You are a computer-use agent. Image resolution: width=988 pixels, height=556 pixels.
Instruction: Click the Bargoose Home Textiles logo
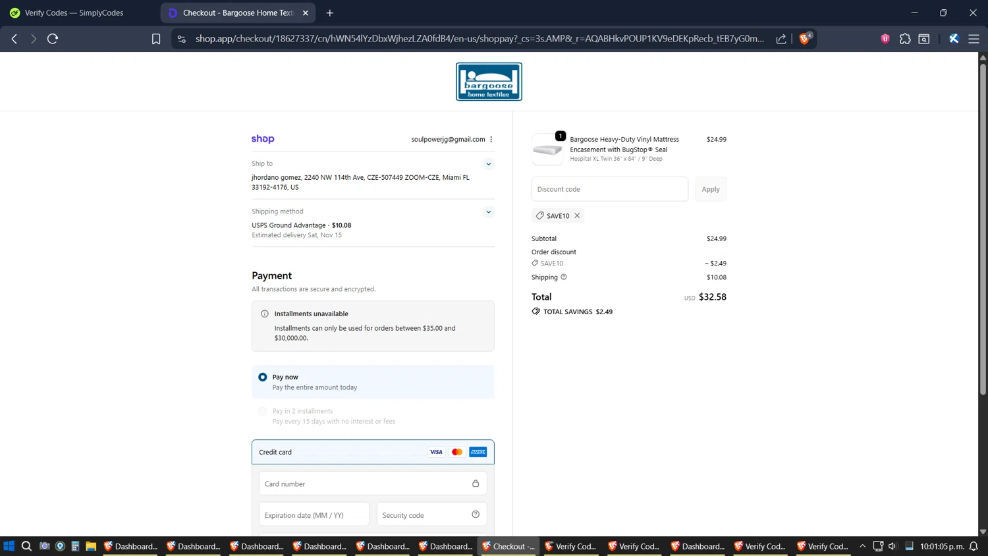[489, 82]
